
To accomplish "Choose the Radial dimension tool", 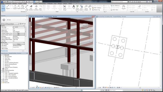I will 19,7.
